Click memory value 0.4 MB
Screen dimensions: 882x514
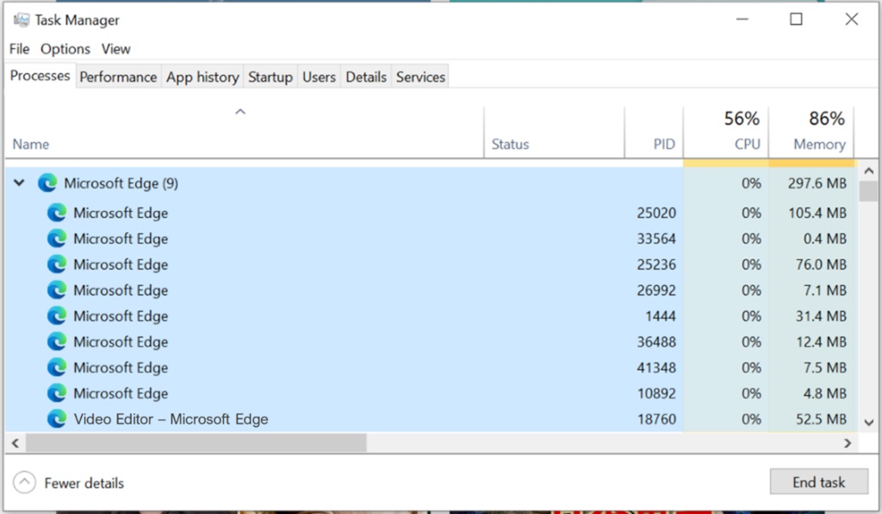(824, 239)
